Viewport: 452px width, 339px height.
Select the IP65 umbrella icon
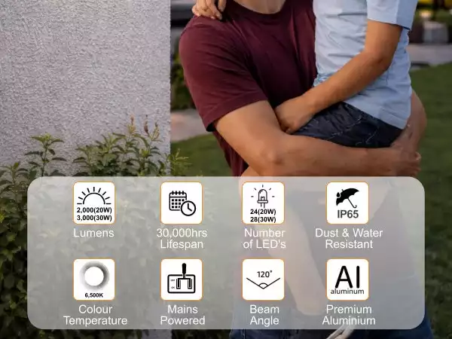(348, 203)
